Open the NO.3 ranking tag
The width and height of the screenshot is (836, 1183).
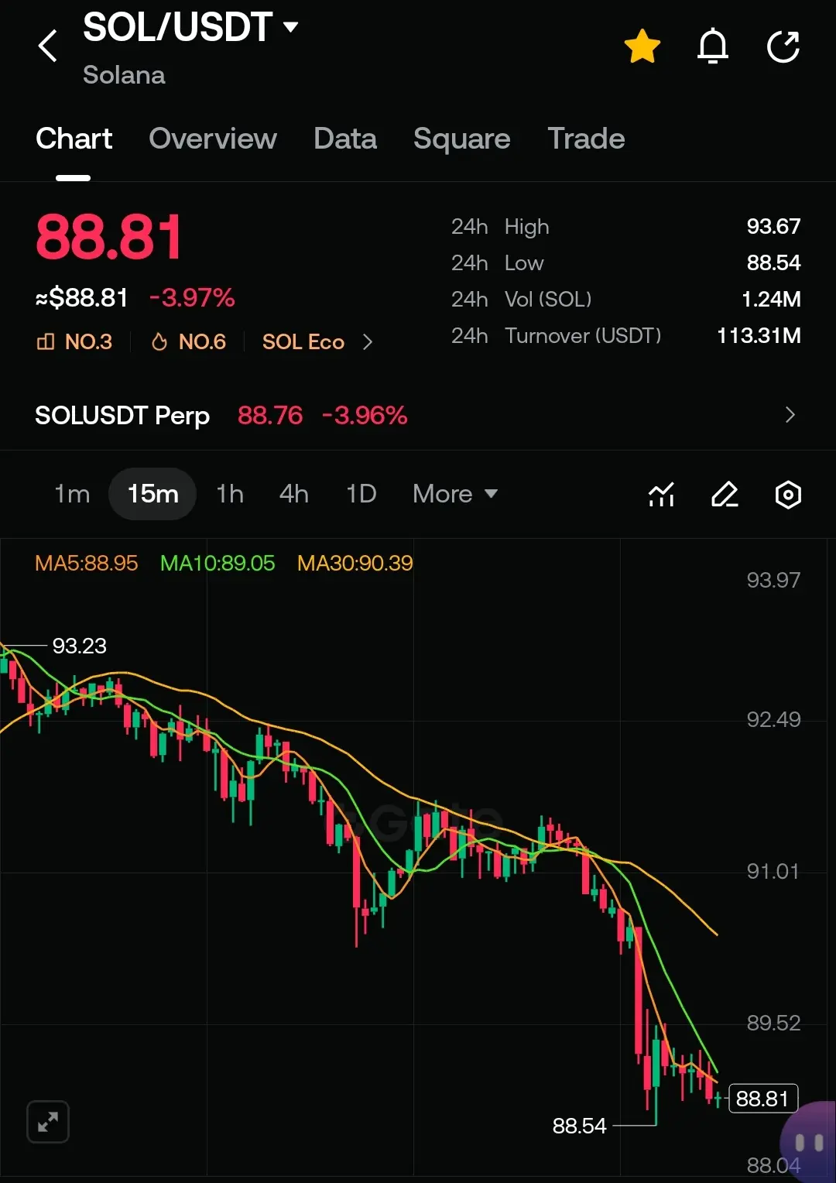point(75,341)
